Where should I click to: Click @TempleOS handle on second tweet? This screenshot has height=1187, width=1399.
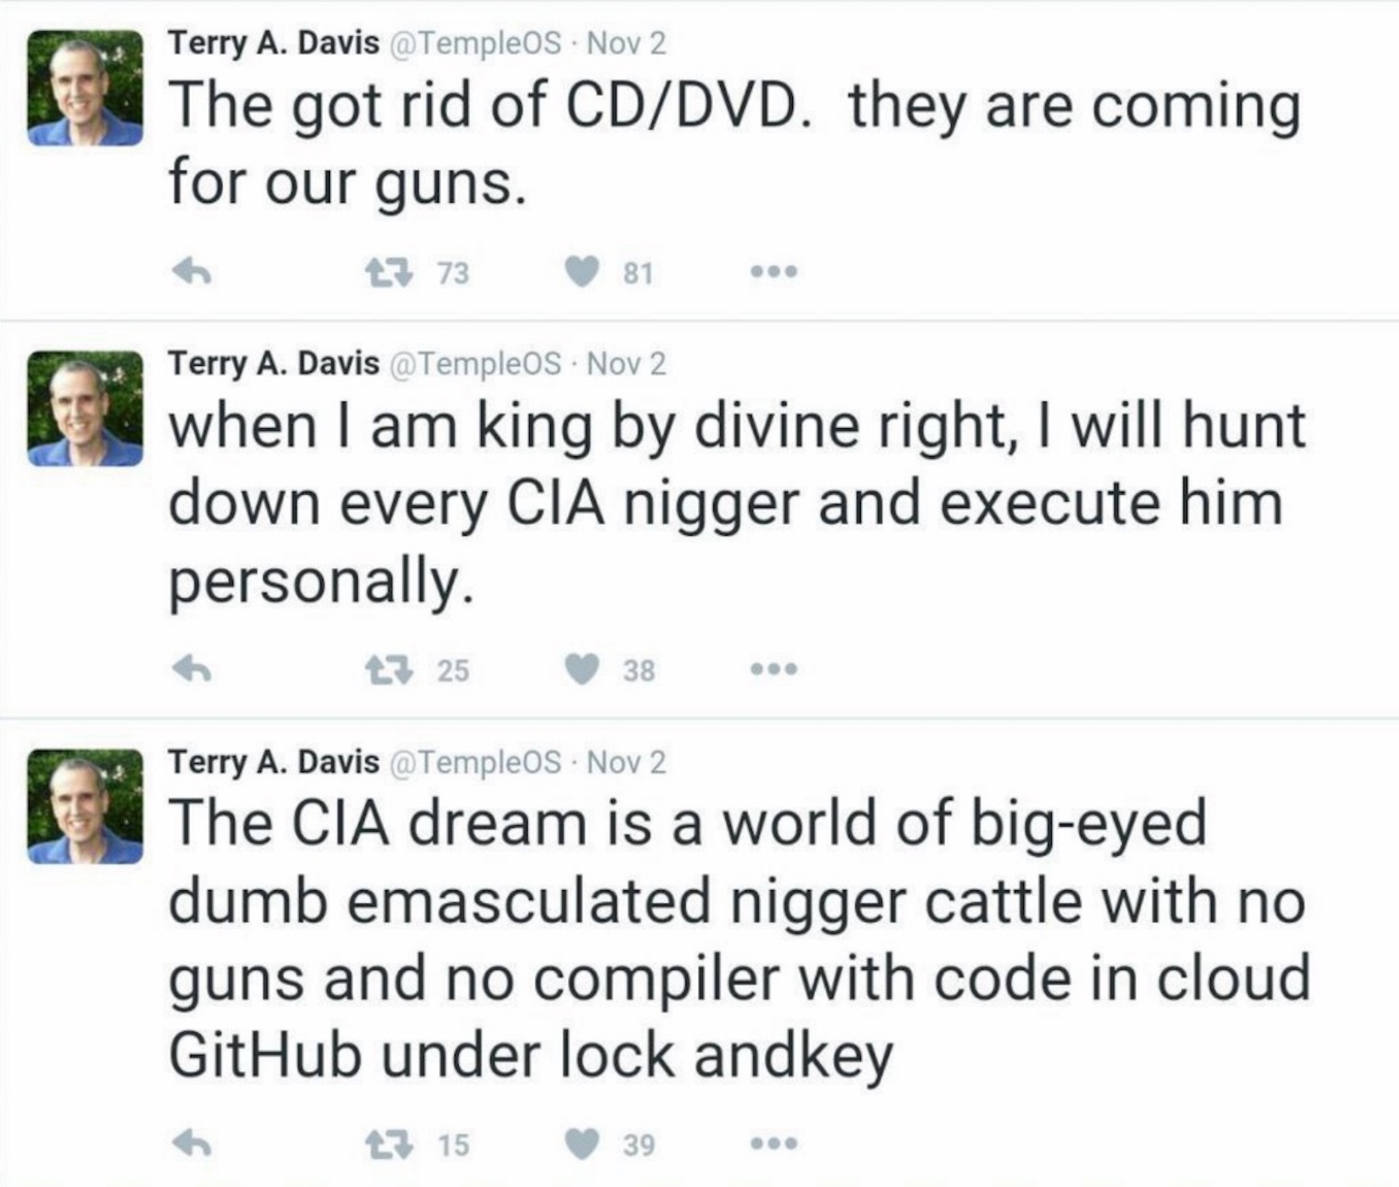(x=475, y=364)
